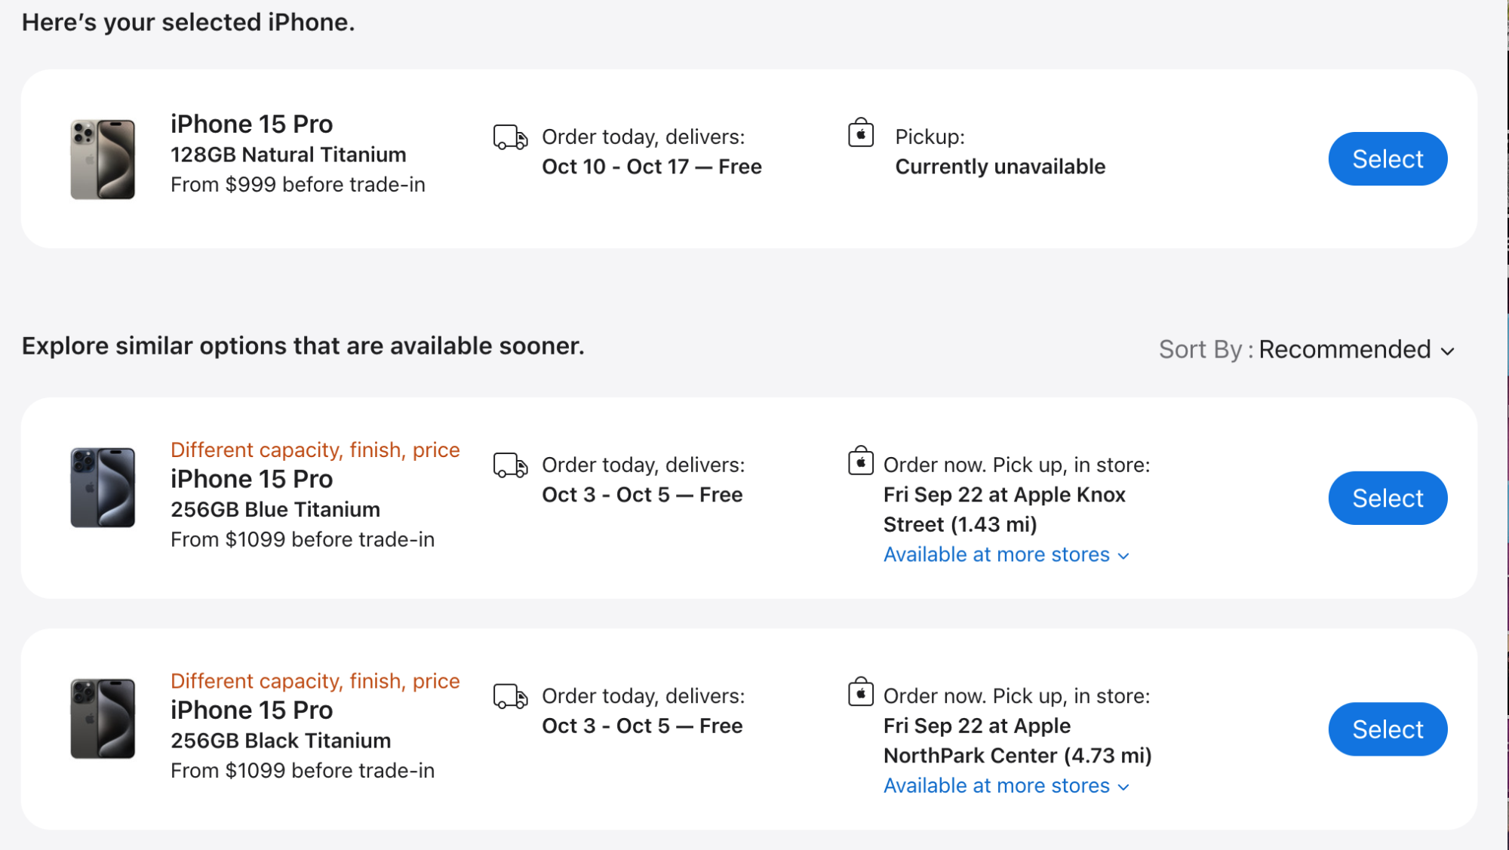Click Apple bag pickup icon for Black Titanium
This screenshot has height=850, width=1509.
click(860, 692)
